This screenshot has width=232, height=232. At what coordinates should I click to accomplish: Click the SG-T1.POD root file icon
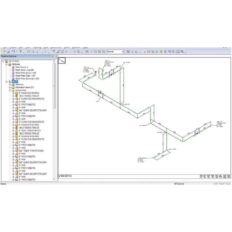pos(6,61)
